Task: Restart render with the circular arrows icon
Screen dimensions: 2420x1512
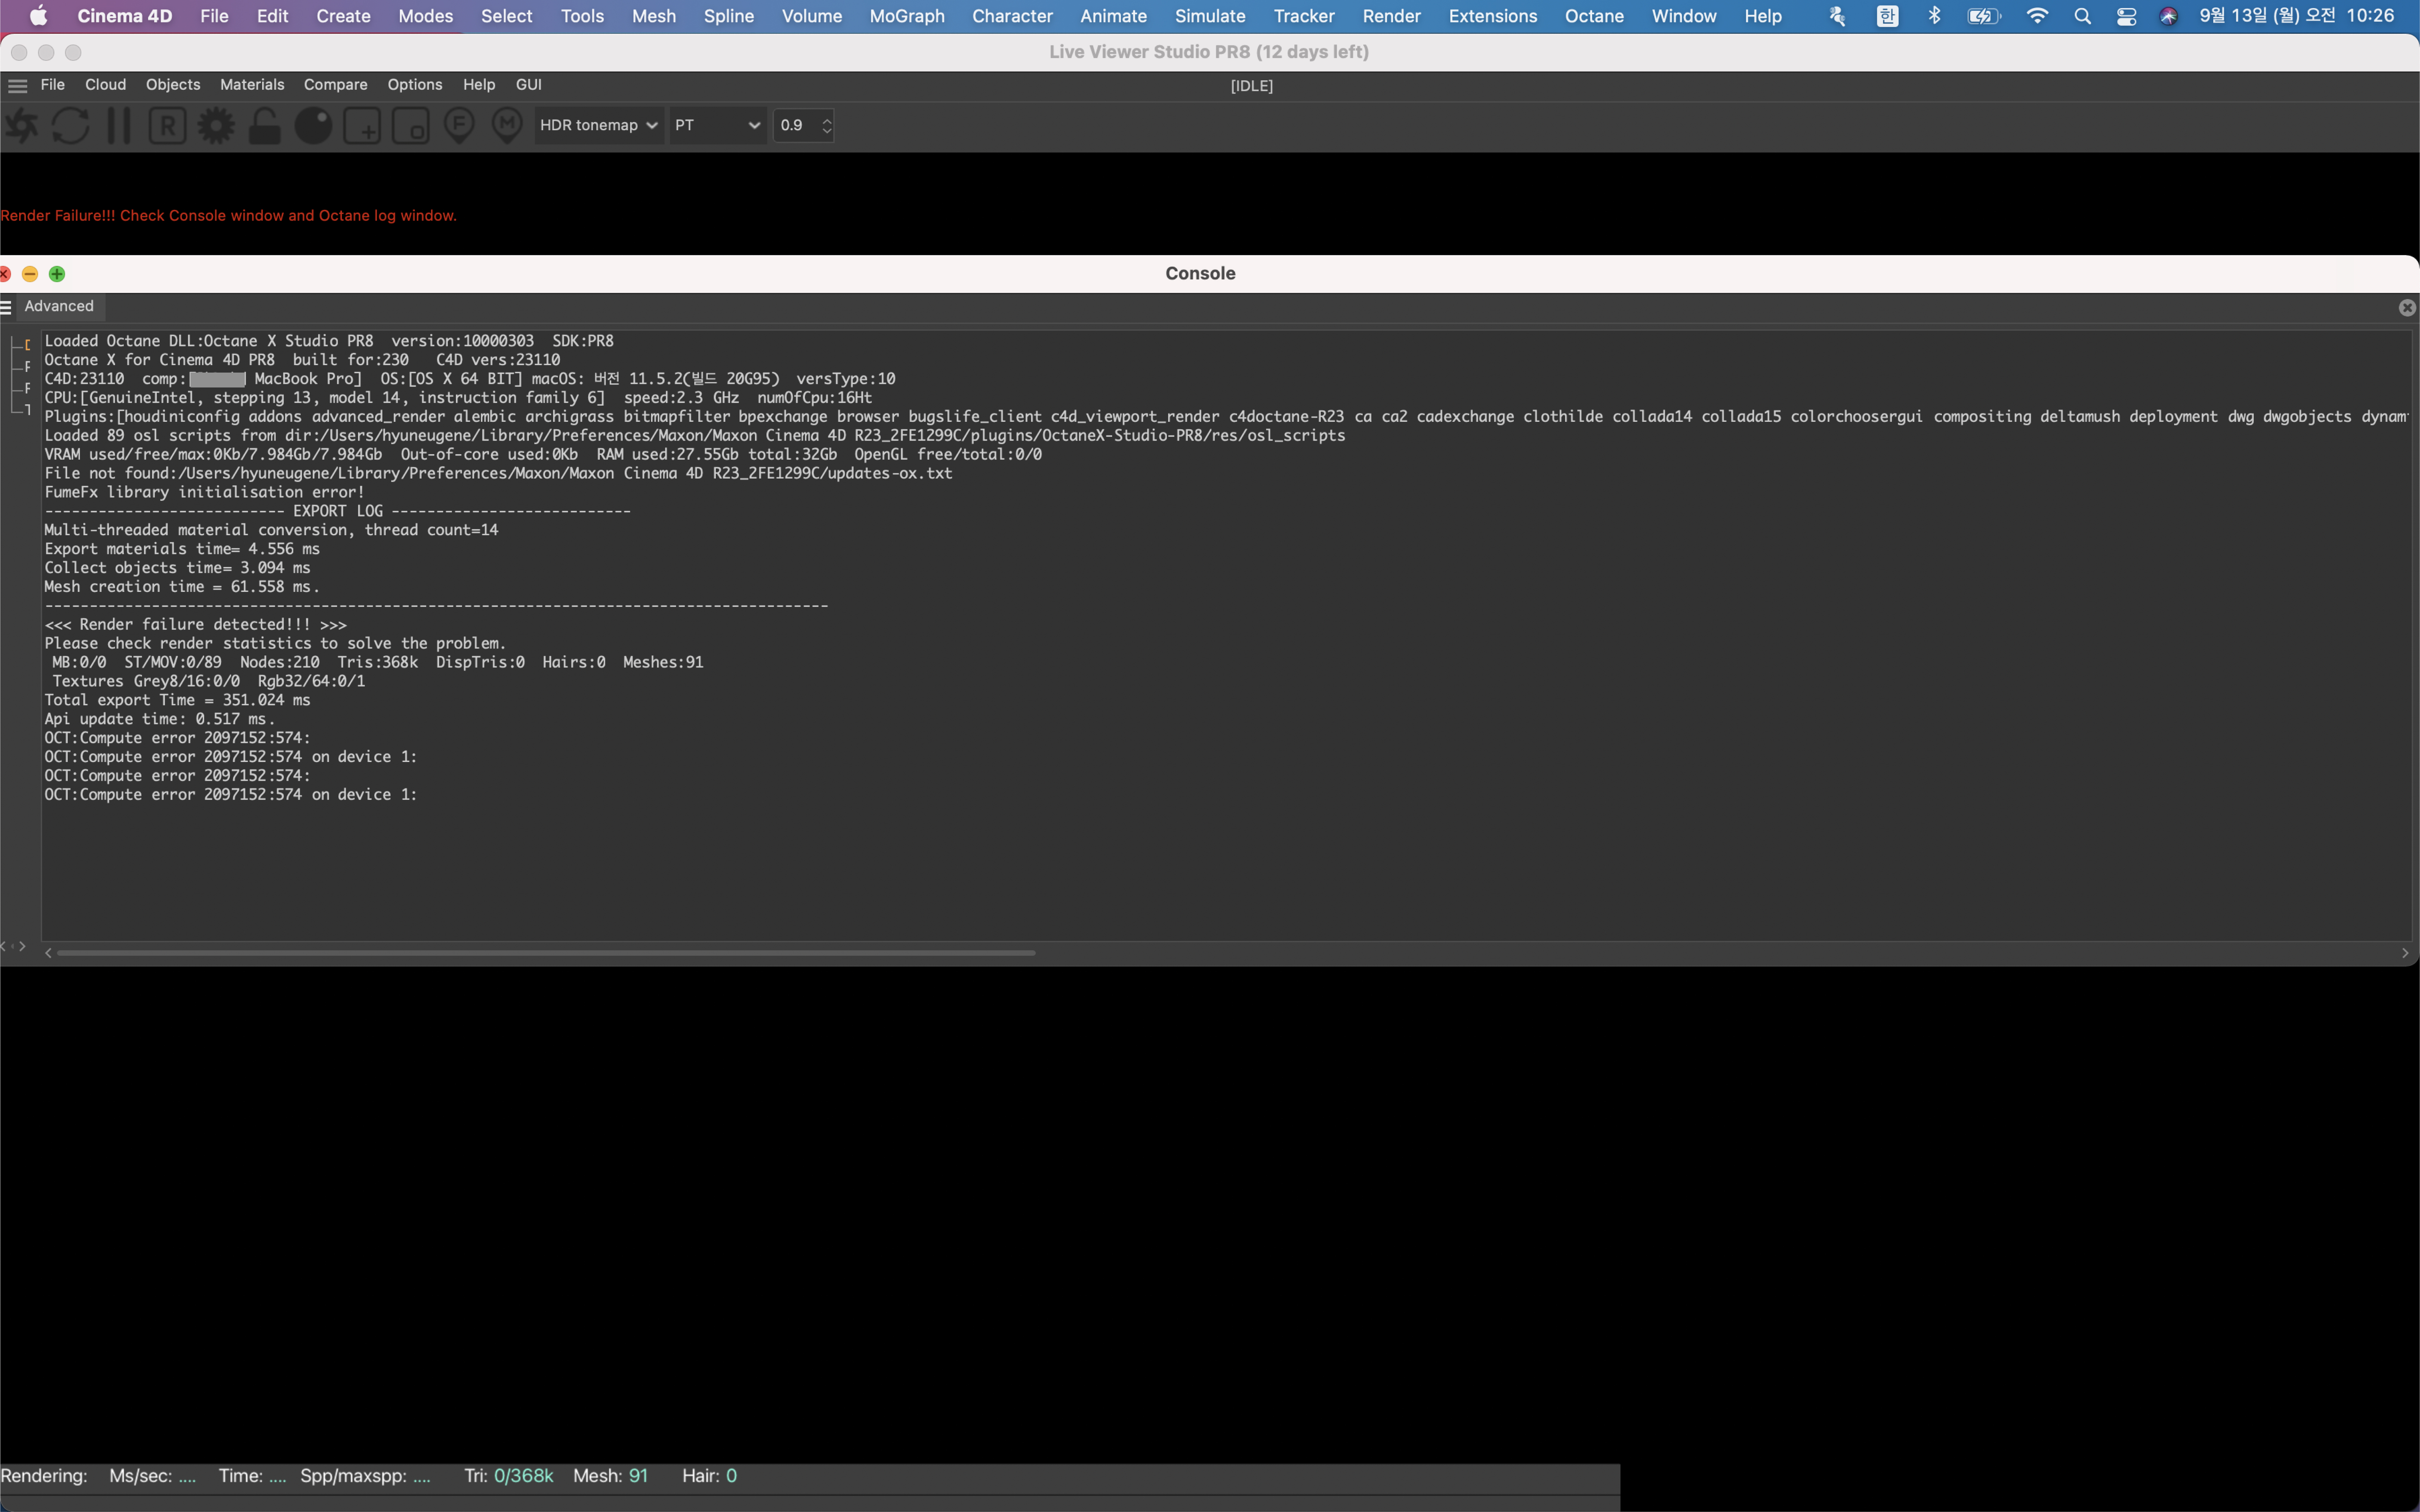Action: (70, 126)
